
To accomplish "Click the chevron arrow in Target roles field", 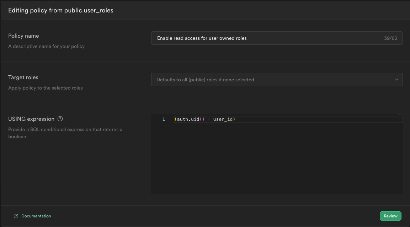I will point(396,80).
